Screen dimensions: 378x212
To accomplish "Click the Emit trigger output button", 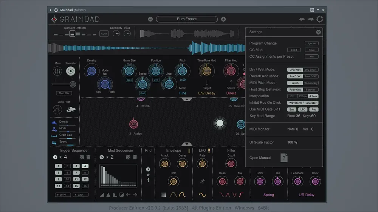I will click(x=81, y=195).
